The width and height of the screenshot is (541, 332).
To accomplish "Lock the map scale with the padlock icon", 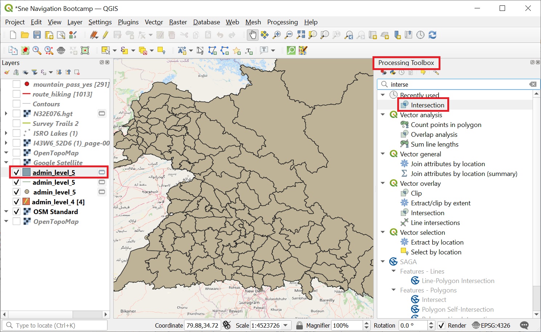I will click(299, 325).
